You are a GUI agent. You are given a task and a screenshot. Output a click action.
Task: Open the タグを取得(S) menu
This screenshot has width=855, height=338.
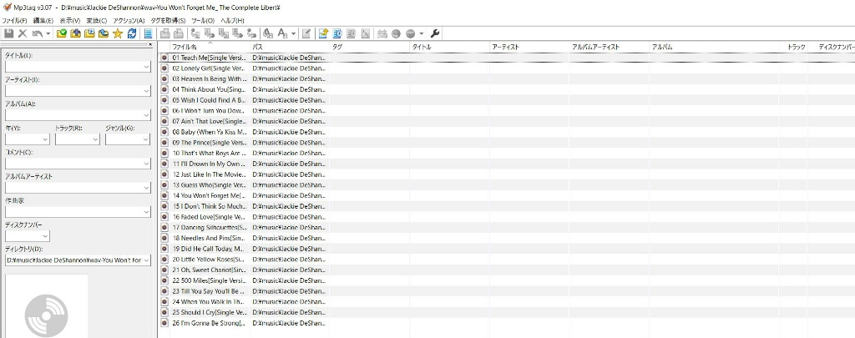coord(168,21)
